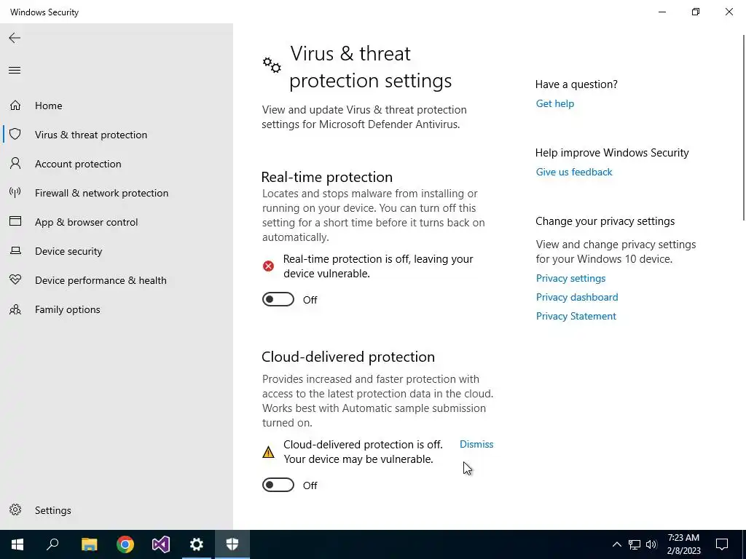Click the Family options people icon
Viewport: 746px width, 559px height.
click(15, 309)
